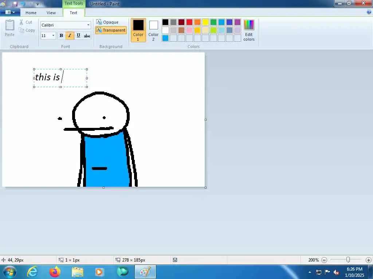Toggle Strikethrough formatting button

pyautogui.click(x=87, y=36)
